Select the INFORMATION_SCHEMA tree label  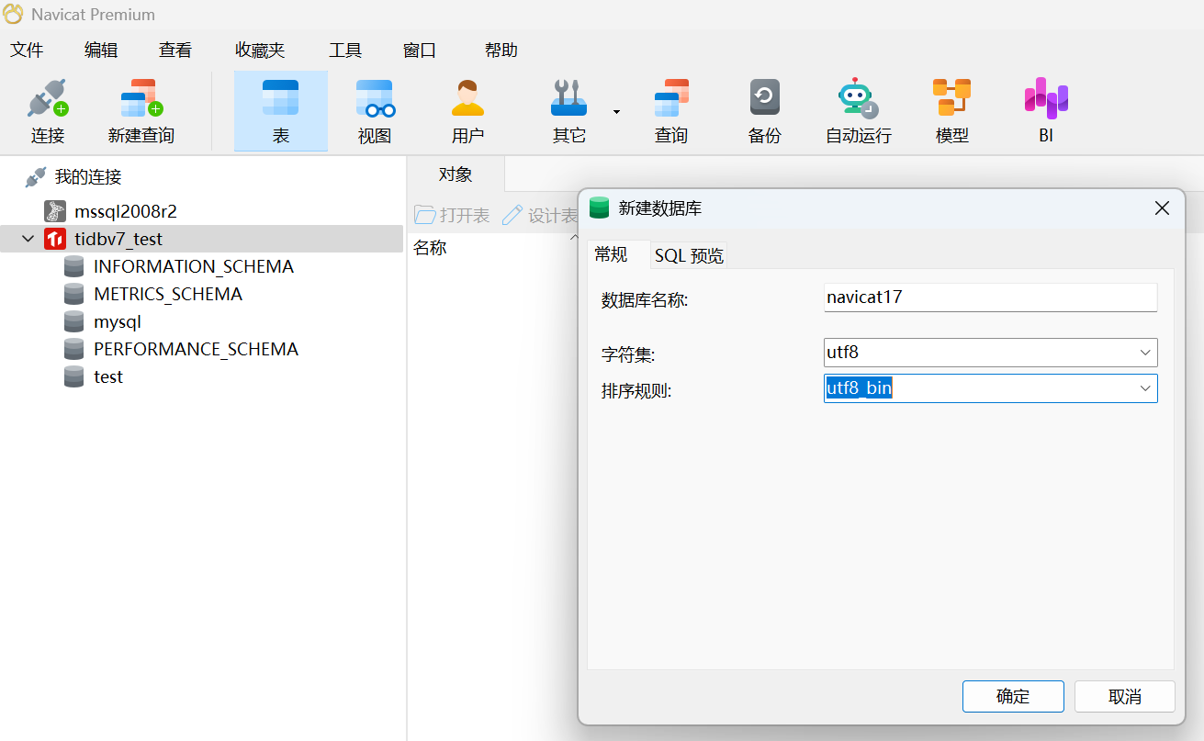[x=194, y=266]
